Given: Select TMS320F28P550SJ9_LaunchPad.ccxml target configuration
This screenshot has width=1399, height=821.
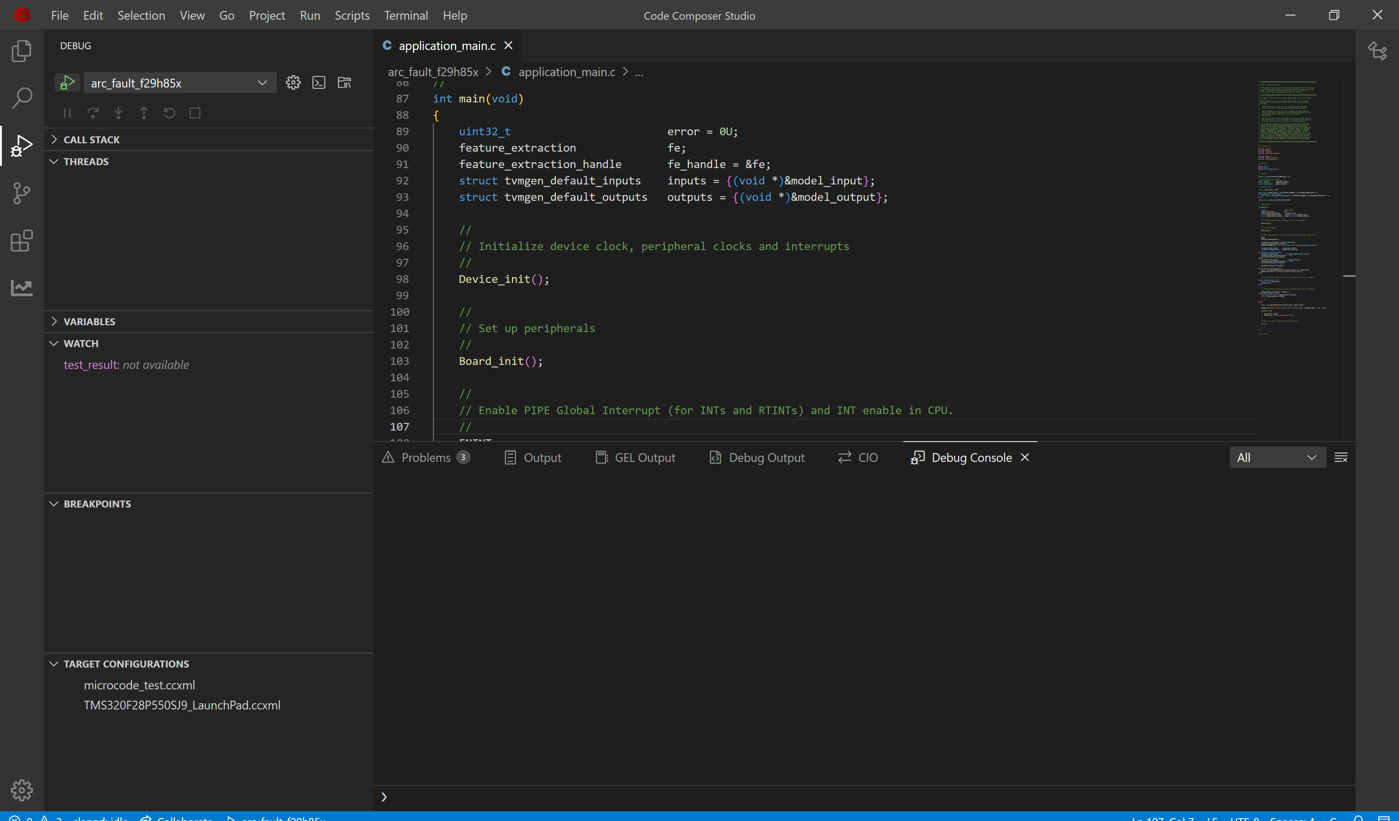Looking at the screenshot, I should tap(182, 705).
